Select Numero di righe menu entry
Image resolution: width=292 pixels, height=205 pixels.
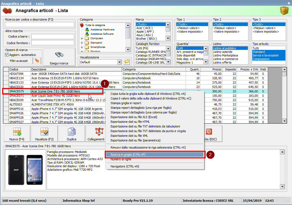(121, 159)
